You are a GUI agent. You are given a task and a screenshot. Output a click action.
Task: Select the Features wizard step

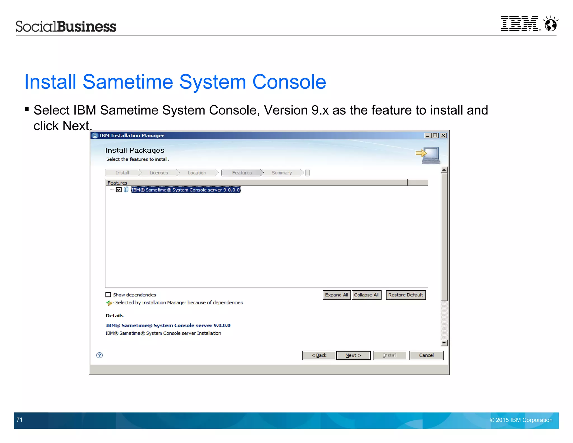coord(242,173)
